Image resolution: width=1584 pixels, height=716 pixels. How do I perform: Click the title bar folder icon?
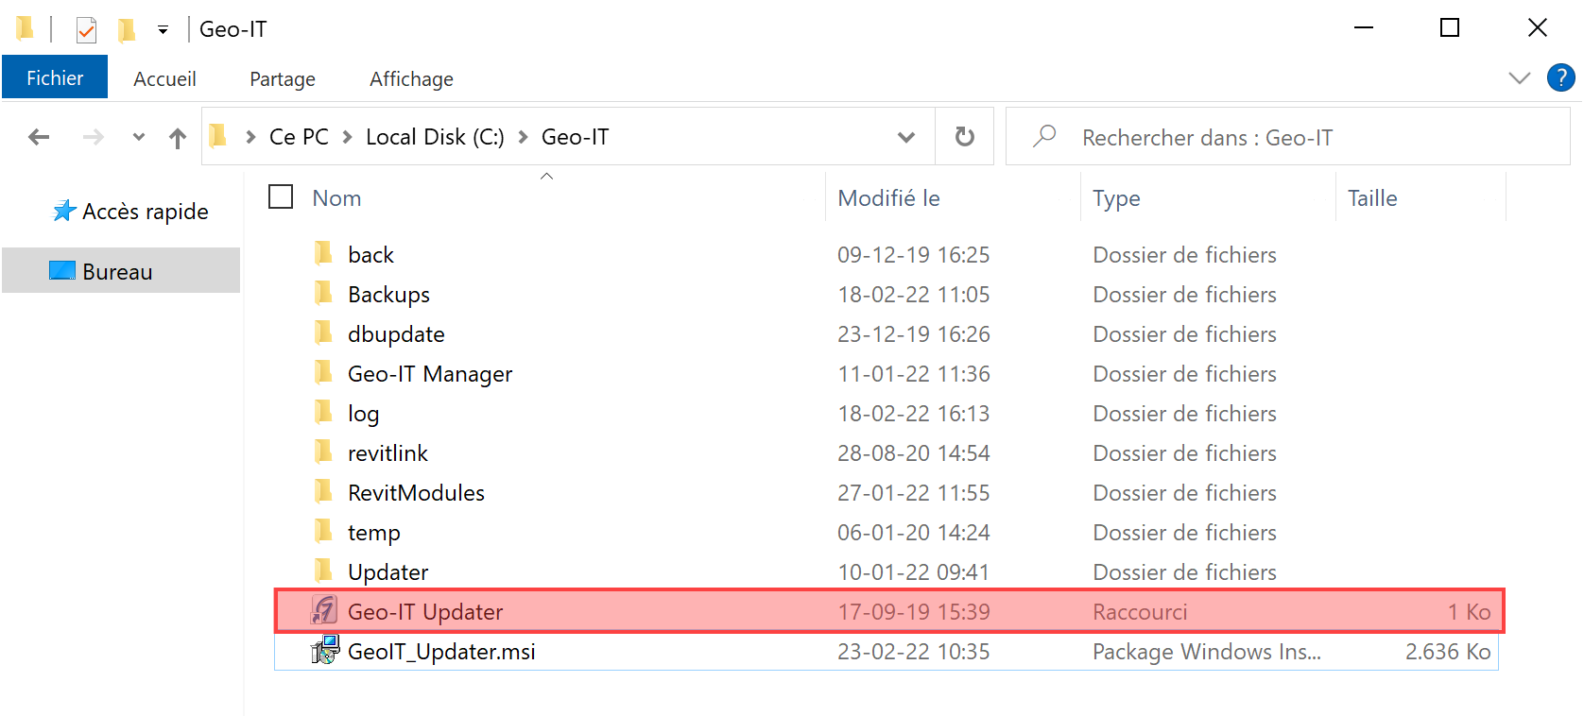pyautogui.click(x=26, y=29)
